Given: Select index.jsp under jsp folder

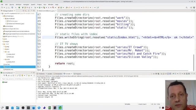Looking at the screenshot, I should pyautogui.click(x=11, y=57).
